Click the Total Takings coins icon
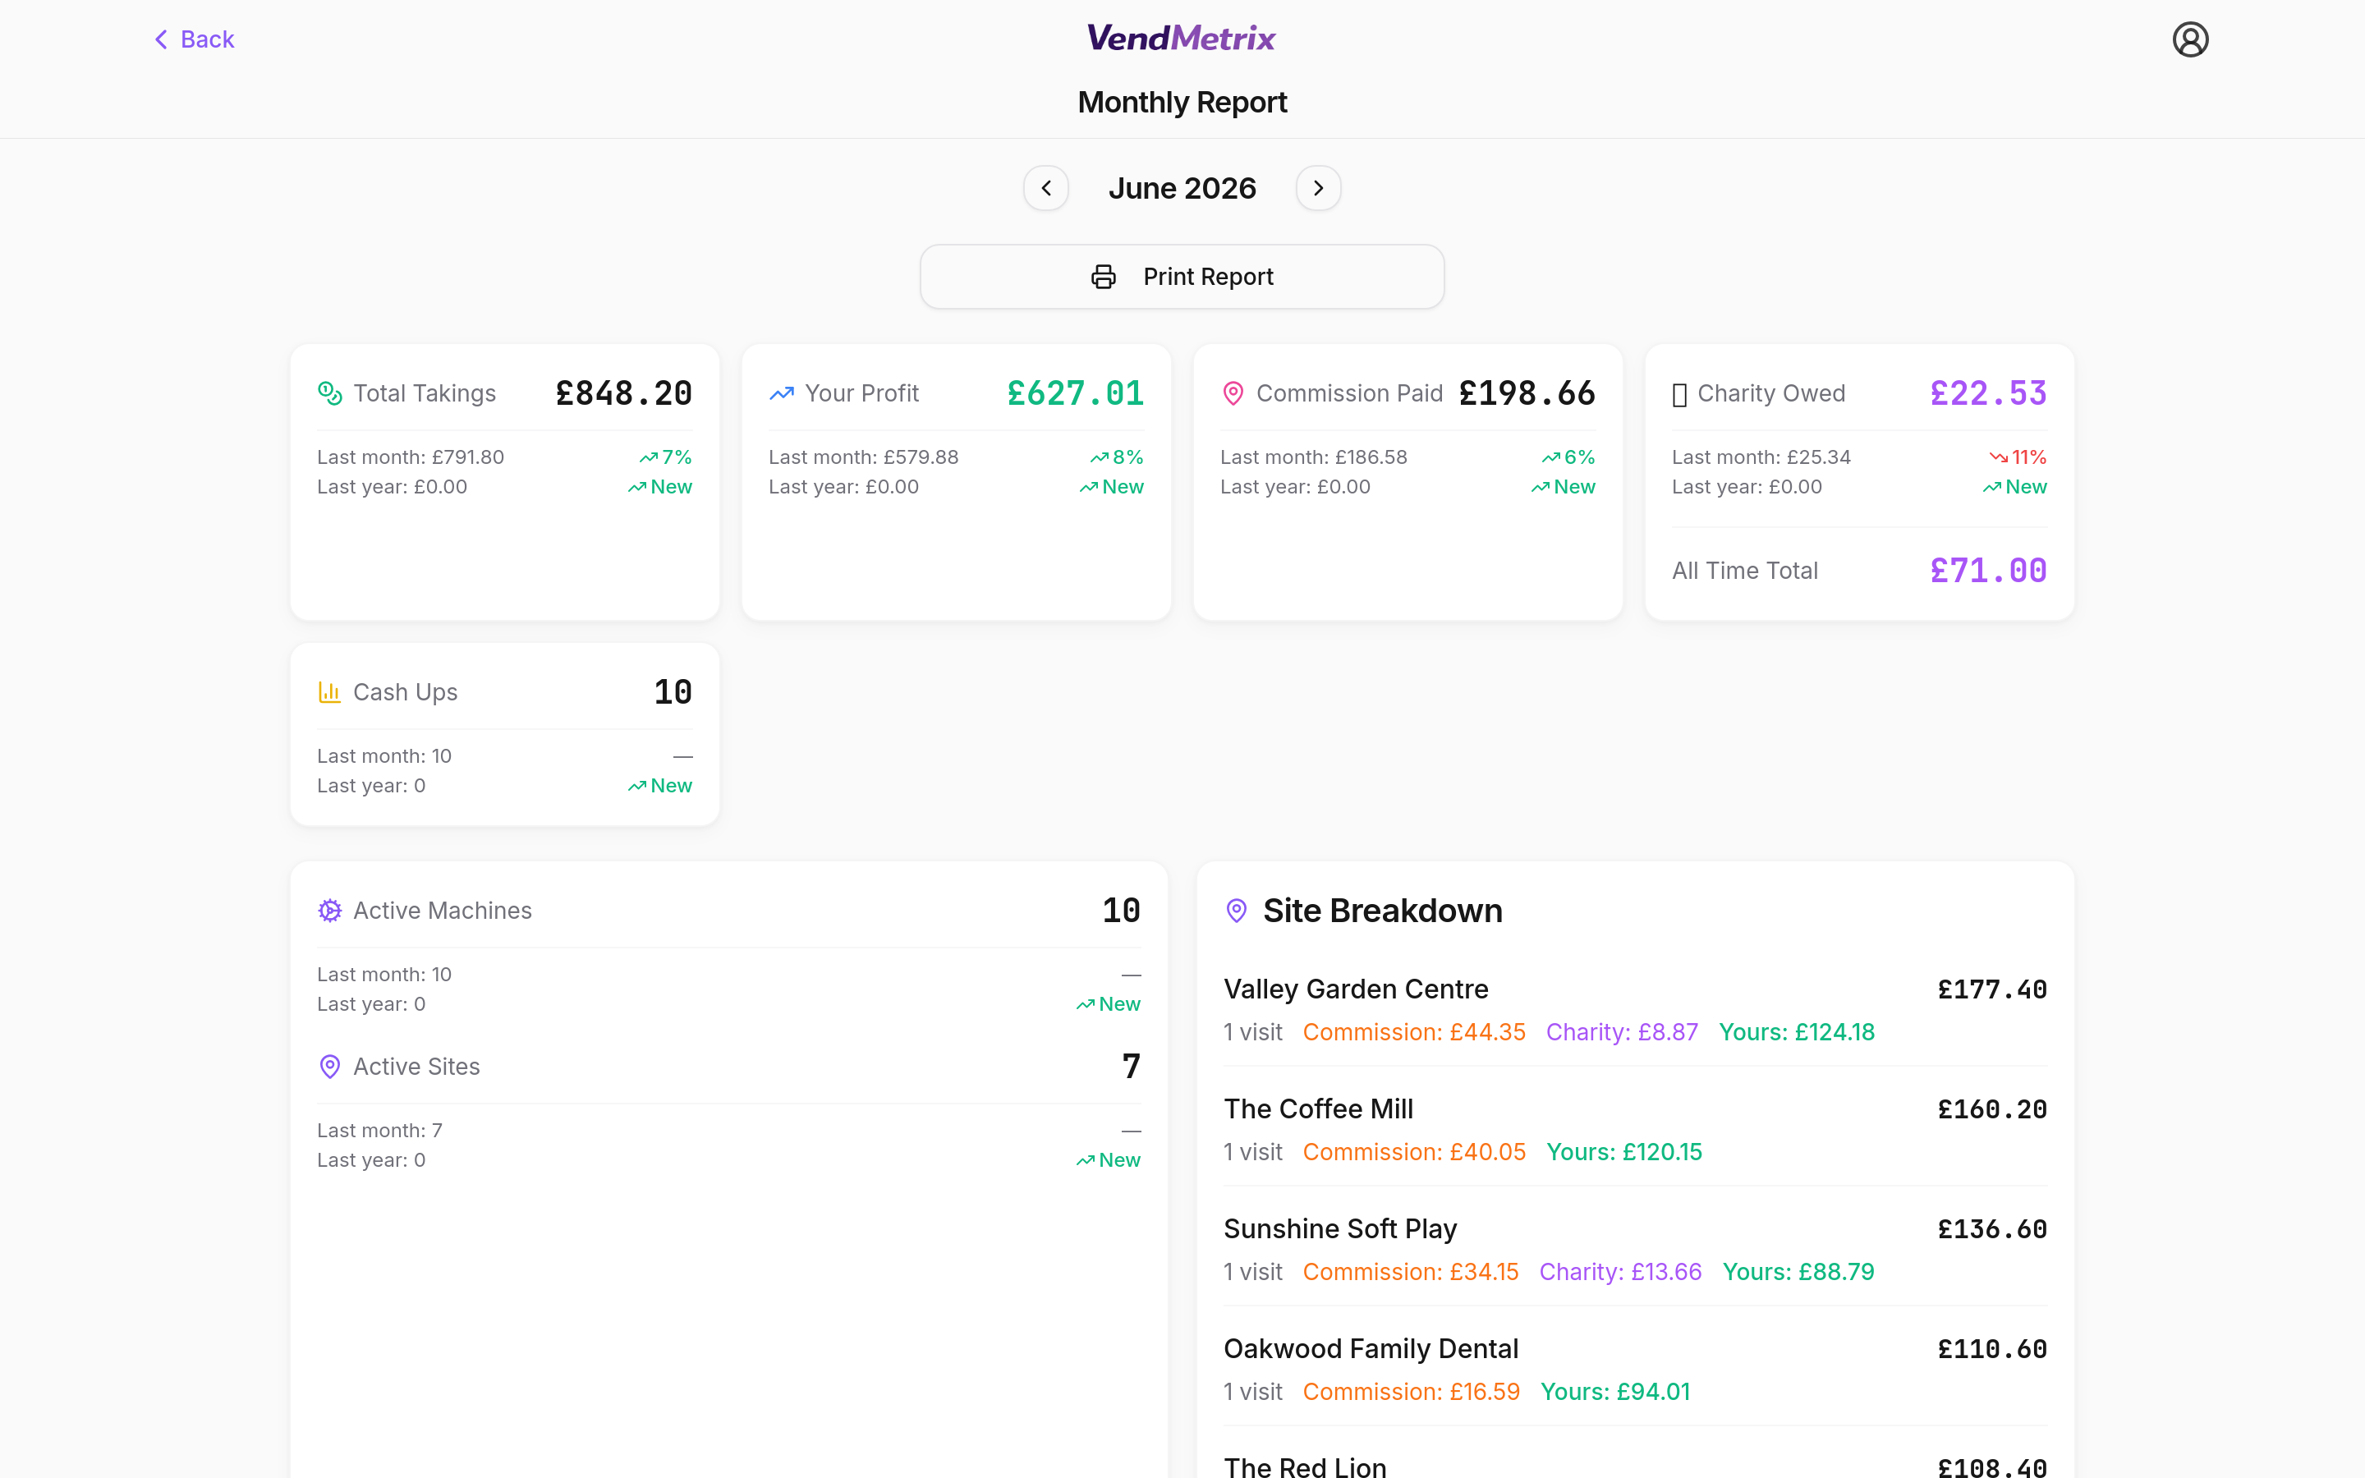The image size is (2365, 1478). [x=330, y=393]
